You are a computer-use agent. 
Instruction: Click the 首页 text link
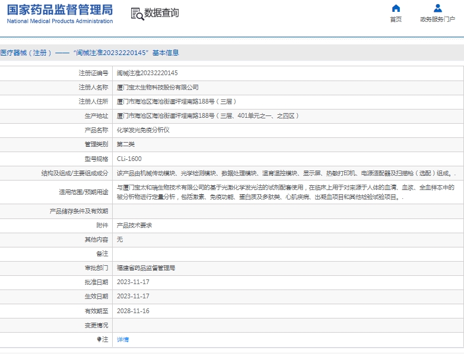pos(396,19)
